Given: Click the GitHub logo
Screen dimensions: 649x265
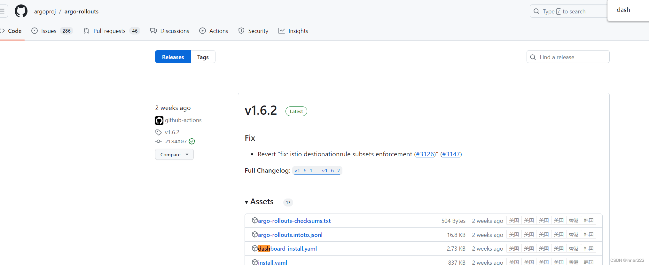Looking at the screenshot, I should tap(21, 11).
